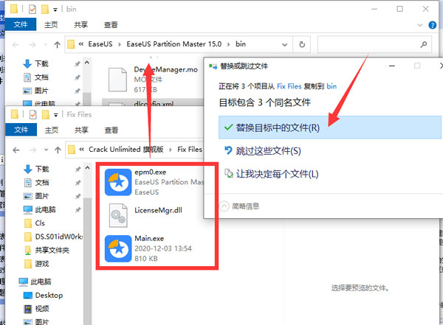Image resolution: width=443 pixels, height=325 pixels.
Task: Go back in Fix Files window
Action: point(16,150)
